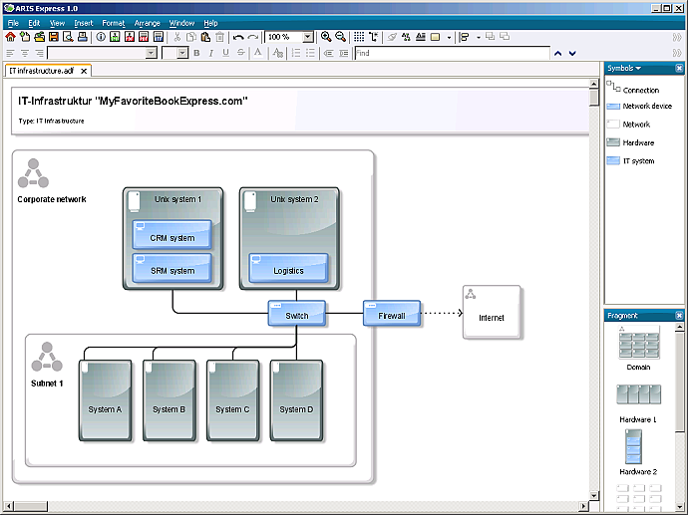
Task: Click the bulleted list icon
Action: (x=311, y=53)
